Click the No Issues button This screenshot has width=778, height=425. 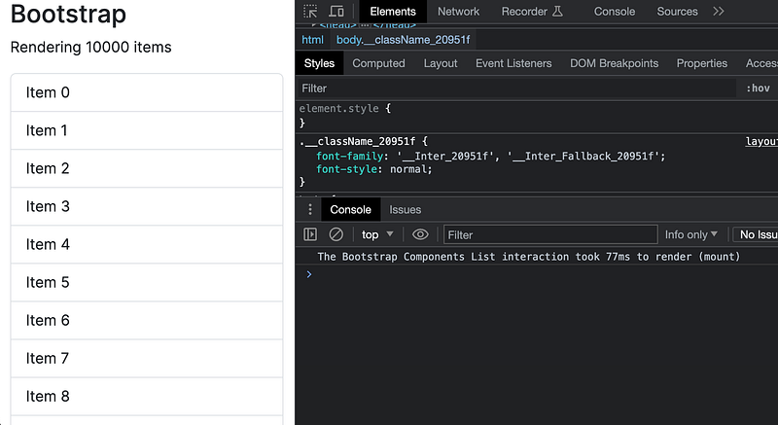(x=756, y=234)
